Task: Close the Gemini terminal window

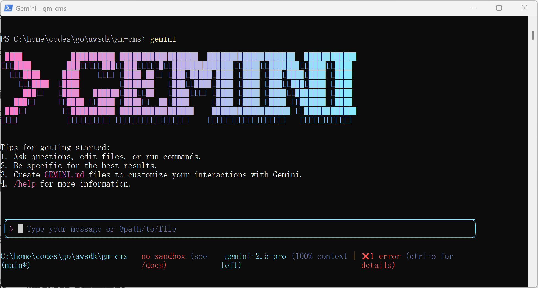Action: (x=524, y=8)
